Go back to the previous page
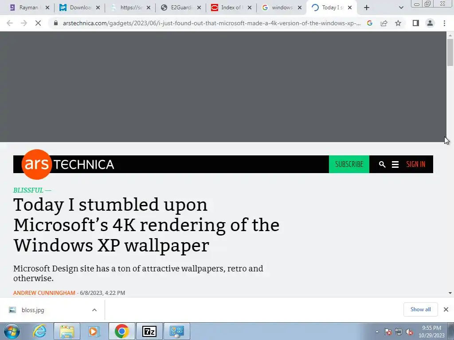454x340 pixels. [10, 23]
